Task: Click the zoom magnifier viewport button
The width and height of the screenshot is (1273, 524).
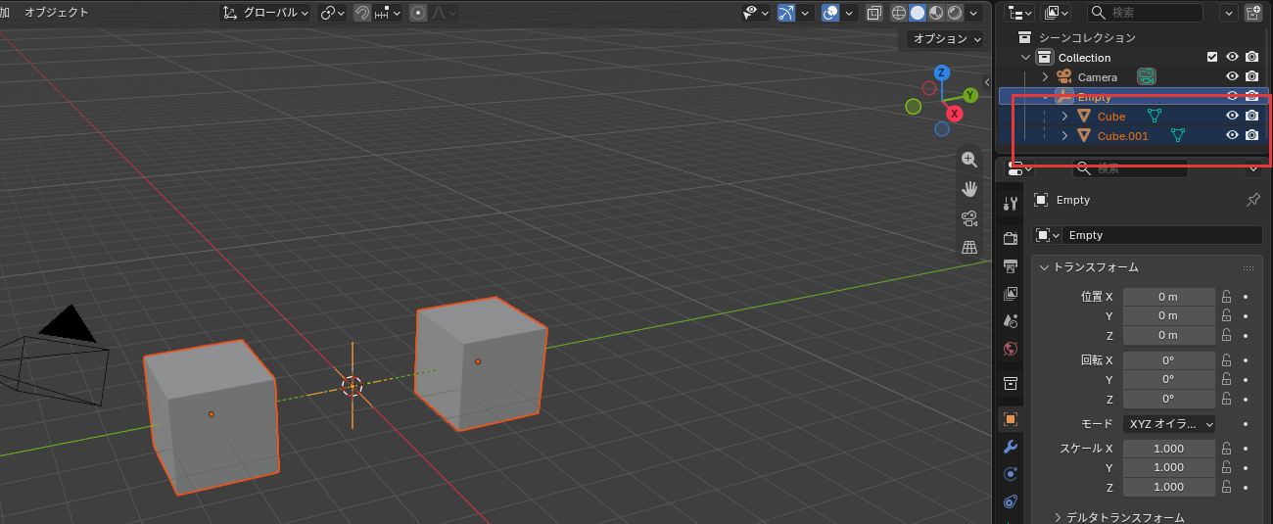Action: point(969,160)
